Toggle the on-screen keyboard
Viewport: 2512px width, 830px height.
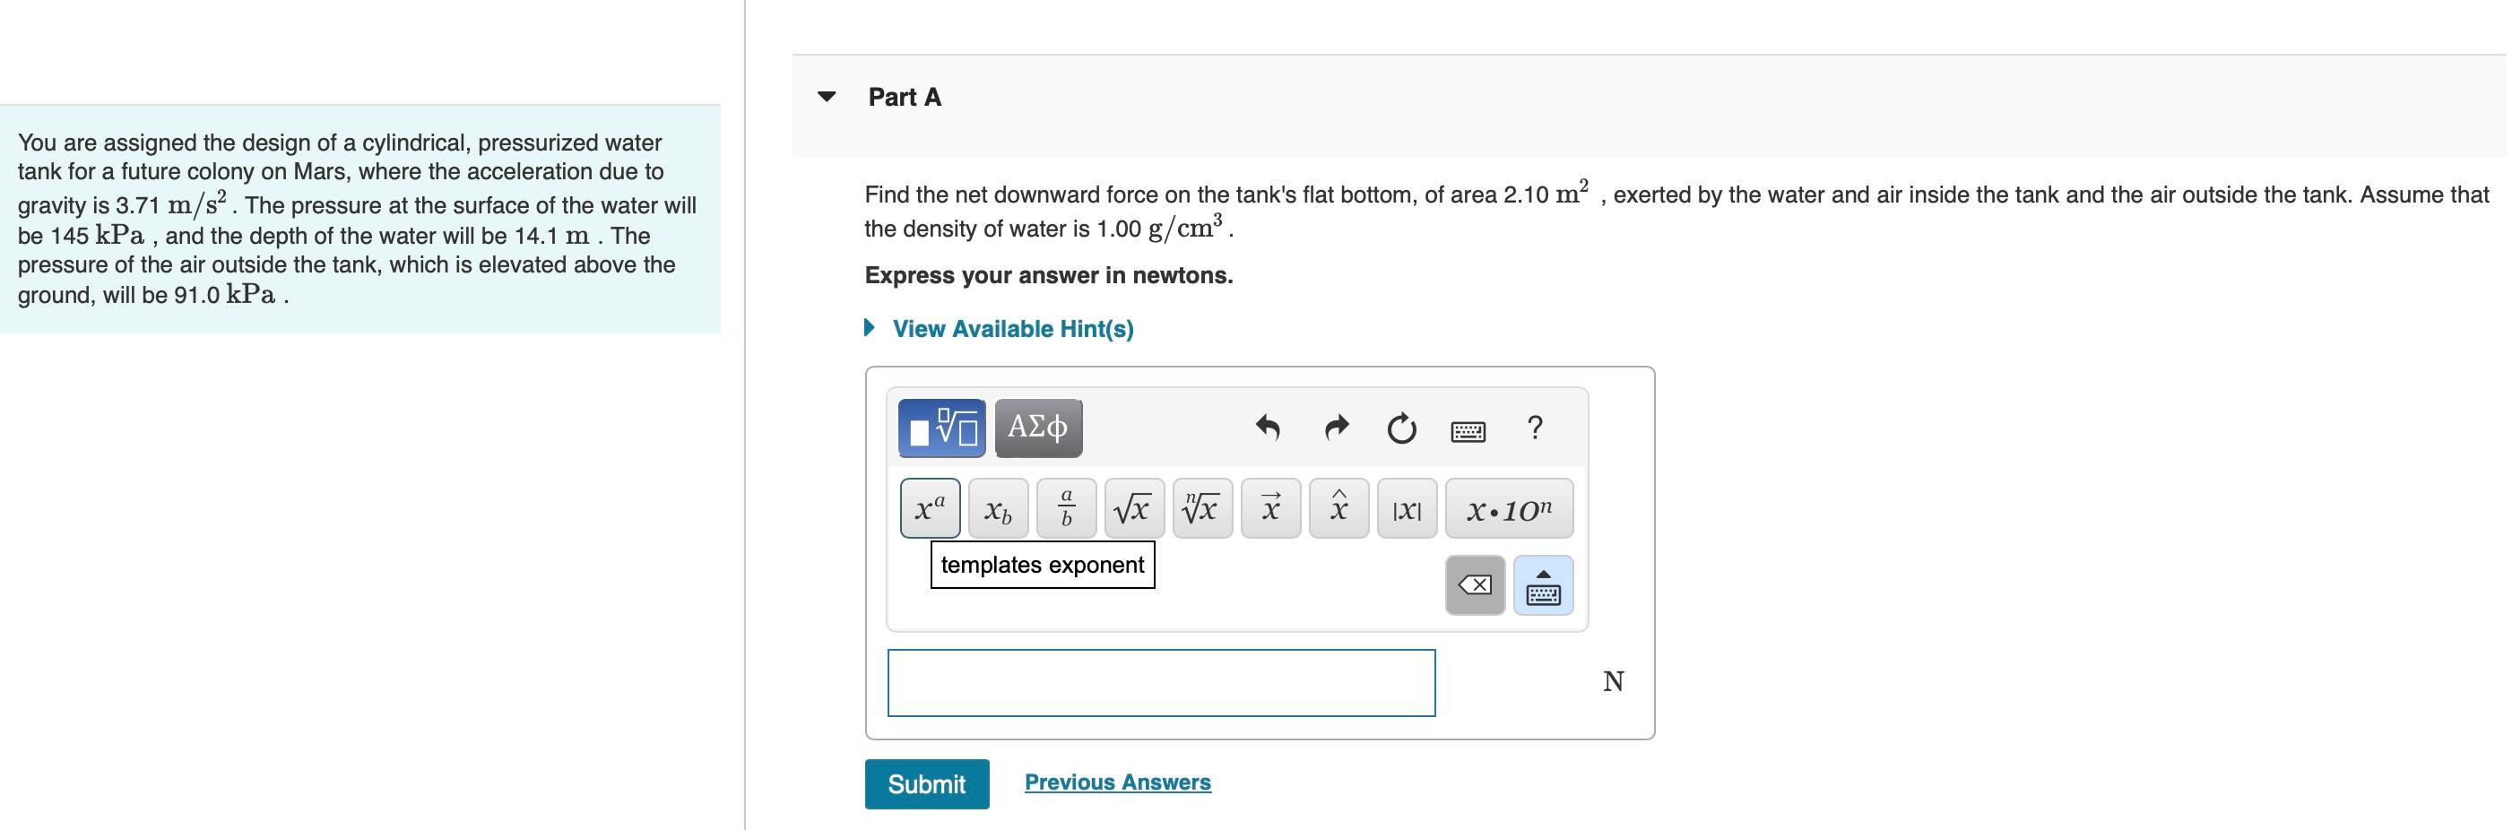point(1467,429)
